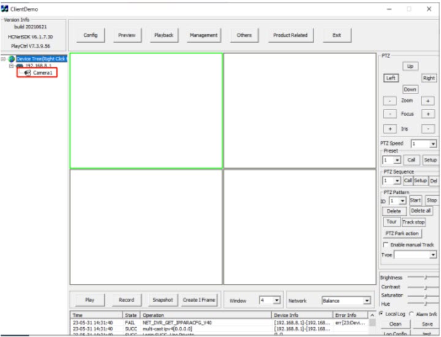
Task: Click the Snapshot button
Action: coord(162,300)
